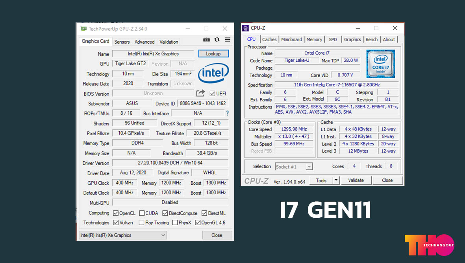
Task: Click the Validate button in CPU-Z
Action: coord(356,180)
